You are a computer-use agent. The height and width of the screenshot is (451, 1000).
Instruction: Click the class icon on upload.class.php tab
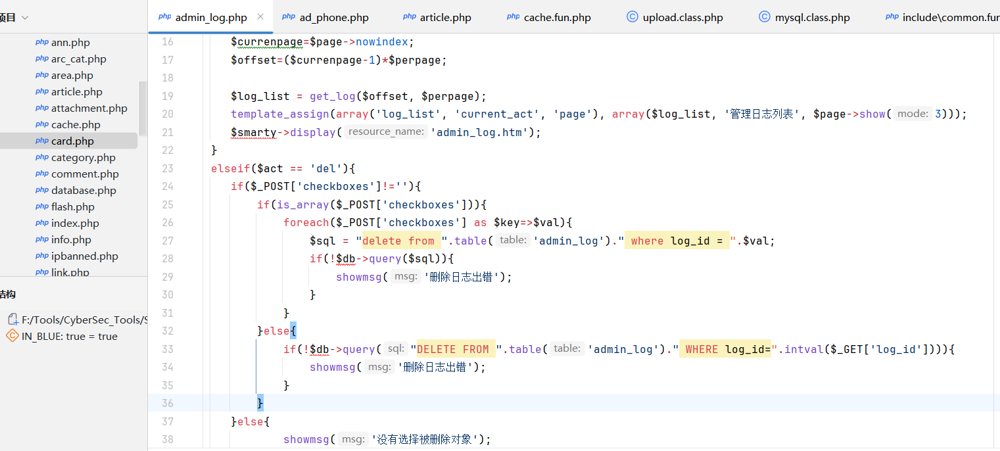(x=632, y=17)
